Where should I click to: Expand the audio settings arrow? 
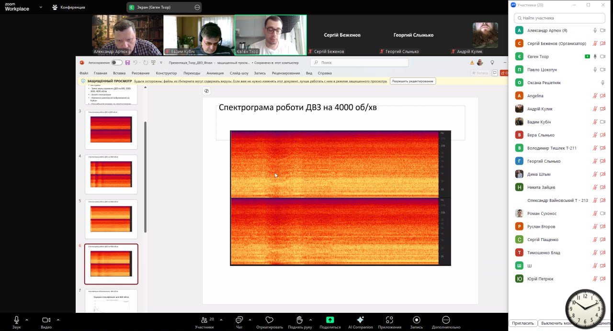(x=27, y=320)
